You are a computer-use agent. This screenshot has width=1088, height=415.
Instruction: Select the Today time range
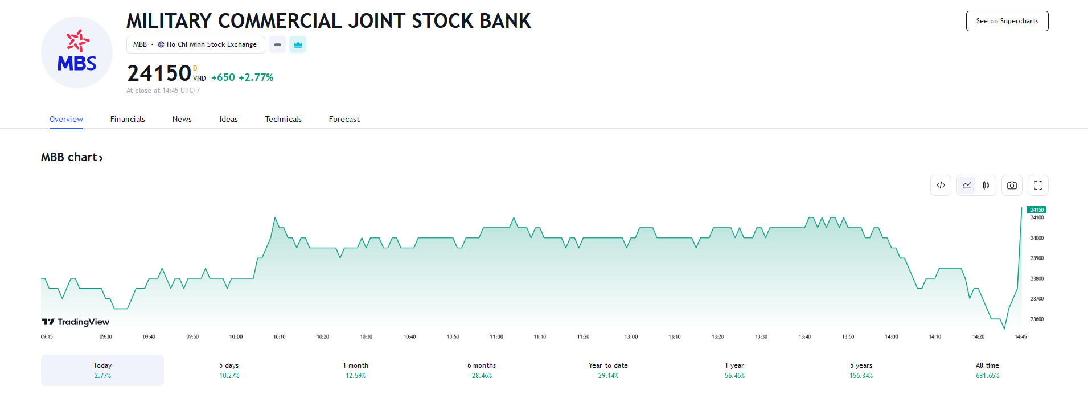pos(102,370)
